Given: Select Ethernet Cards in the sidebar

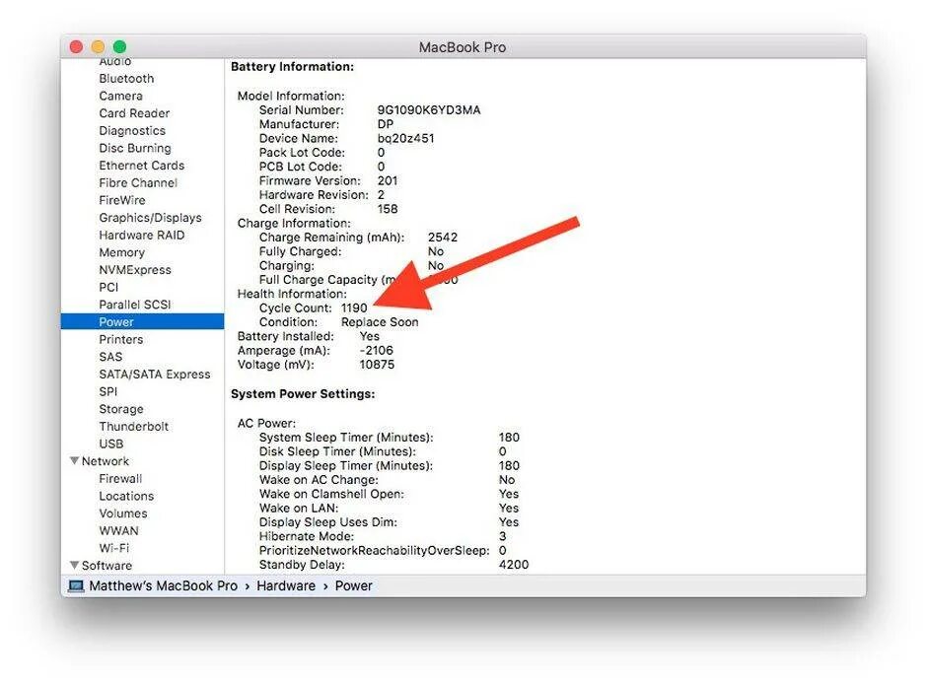Looking at the screenshot, I should pyautogui.click(x=142, y=166).
